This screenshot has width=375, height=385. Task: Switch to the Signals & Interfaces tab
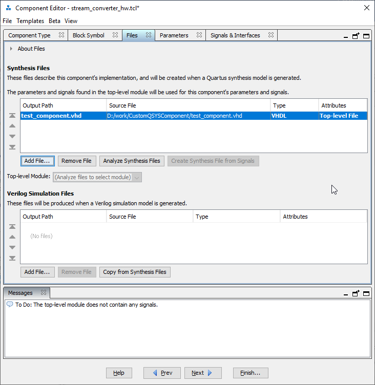[235, 35]
